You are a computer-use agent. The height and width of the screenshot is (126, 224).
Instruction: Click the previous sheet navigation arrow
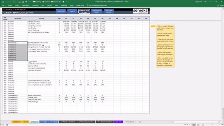(x=3, y=122)
